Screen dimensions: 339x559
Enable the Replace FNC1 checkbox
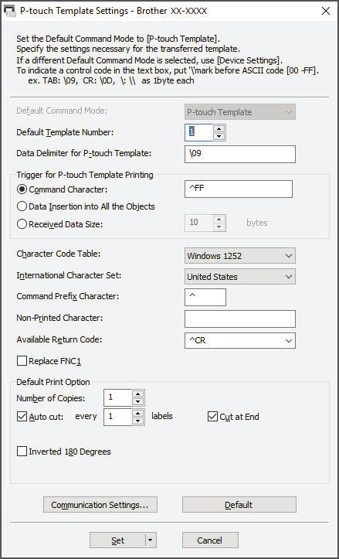coord(22,361)
